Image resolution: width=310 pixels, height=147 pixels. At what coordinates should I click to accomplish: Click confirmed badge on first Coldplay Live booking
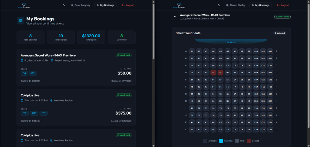124,95
